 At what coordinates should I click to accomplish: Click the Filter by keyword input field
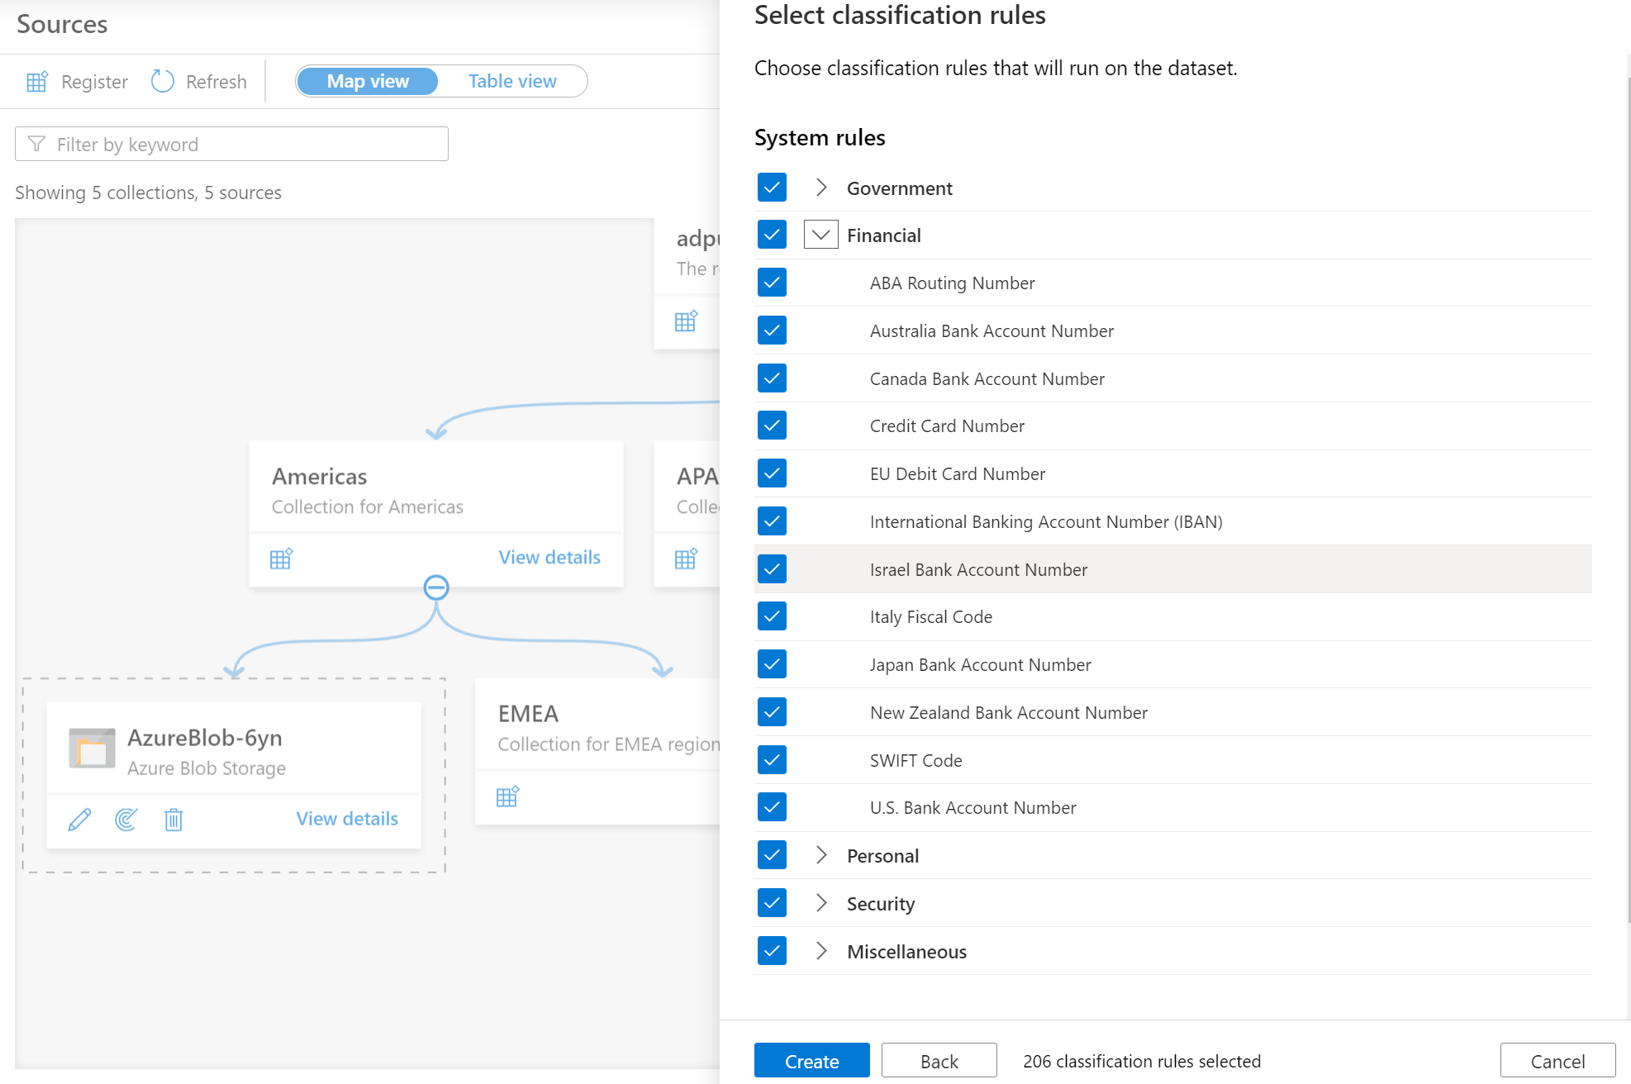231,144
